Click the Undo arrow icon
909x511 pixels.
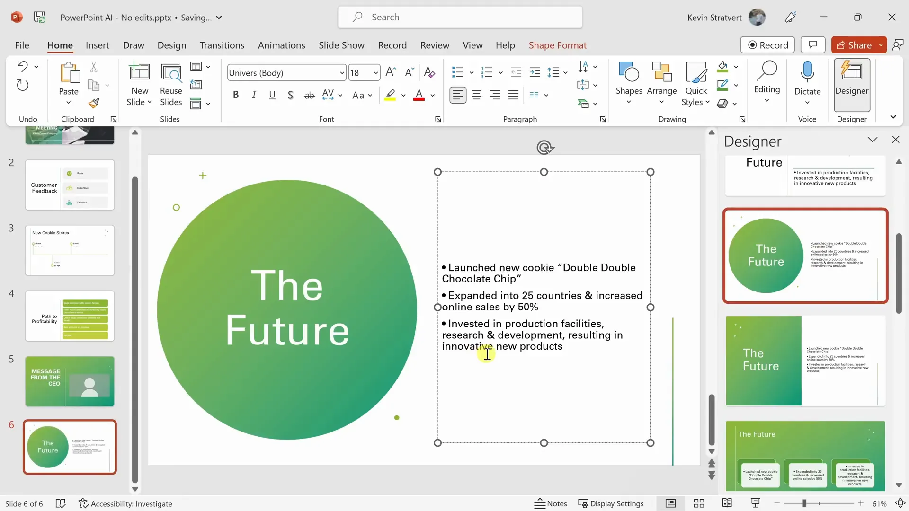(x=22, y=66)
